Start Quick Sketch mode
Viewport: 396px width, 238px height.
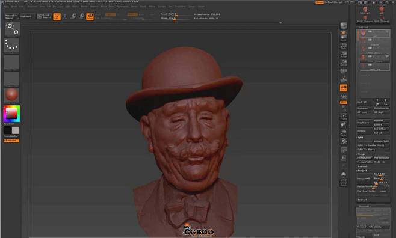(x=44, y=16)
